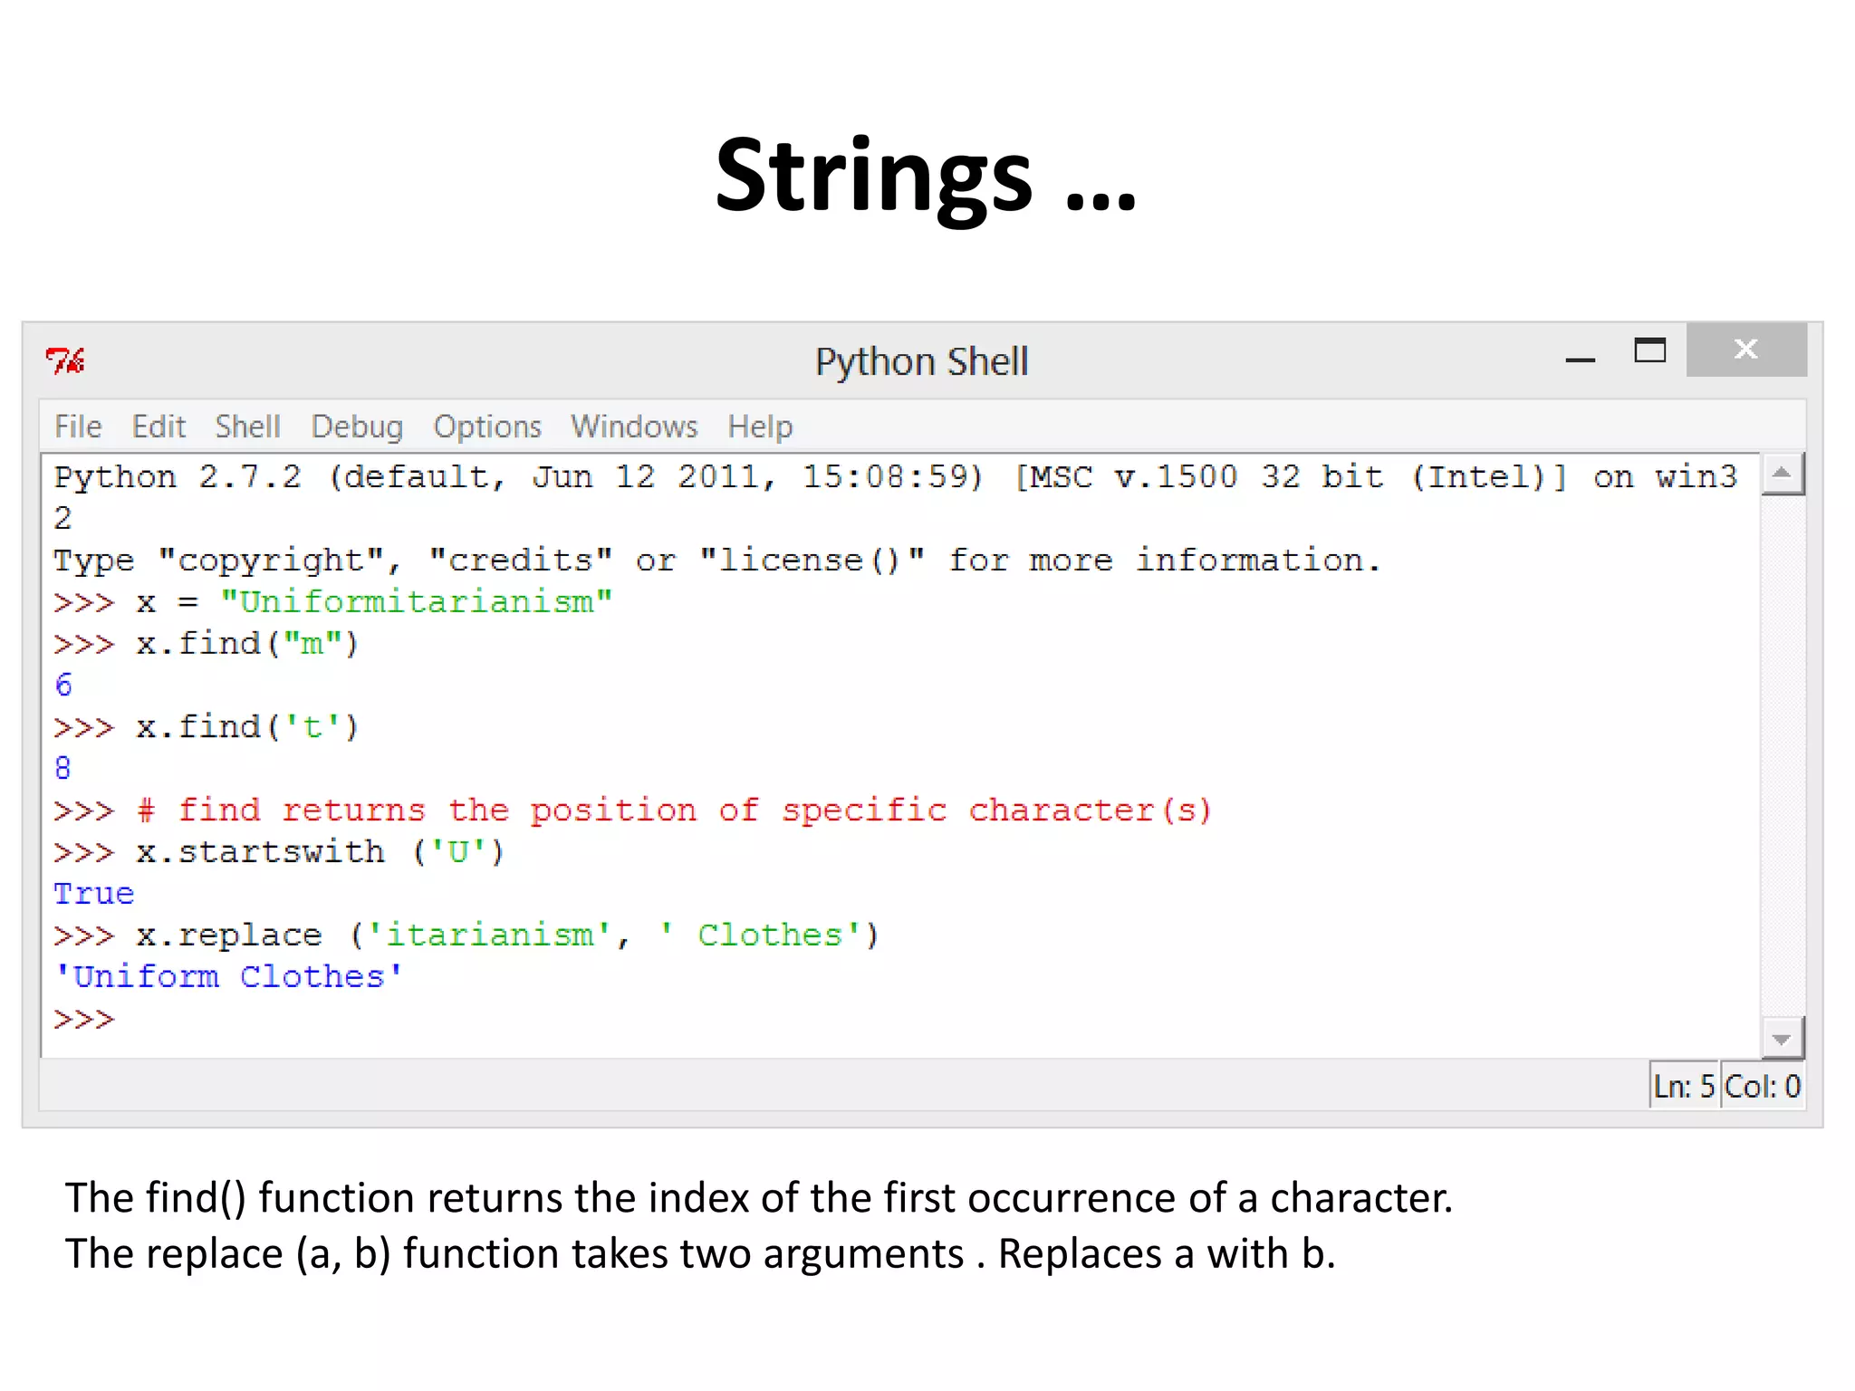Screen dimensions: 1855x1391
Task: Open the Shell menu
Action: 247,427
